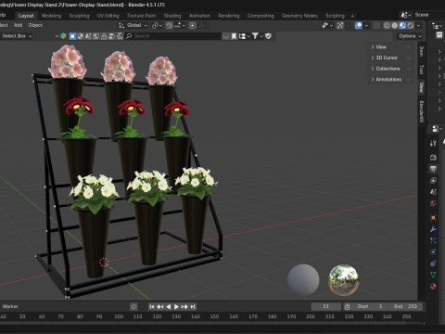Open viewport shading options dropdown arrow
This screenshot has height=334, width=445.
418,25
